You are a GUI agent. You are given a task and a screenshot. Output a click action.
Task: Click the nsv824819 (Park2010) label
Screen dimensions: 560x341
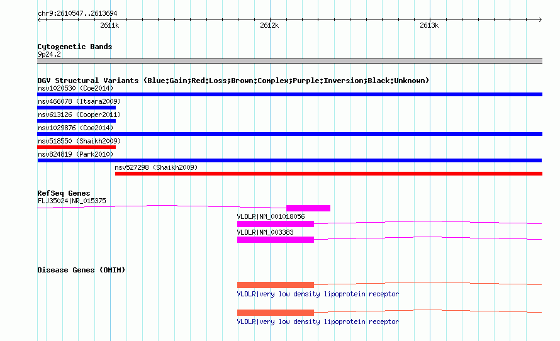76,154
